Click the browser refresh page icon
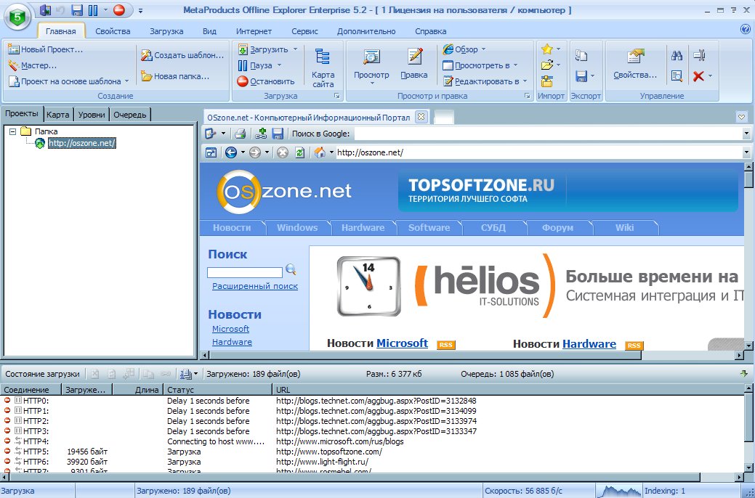 click(x=299, y=152)
